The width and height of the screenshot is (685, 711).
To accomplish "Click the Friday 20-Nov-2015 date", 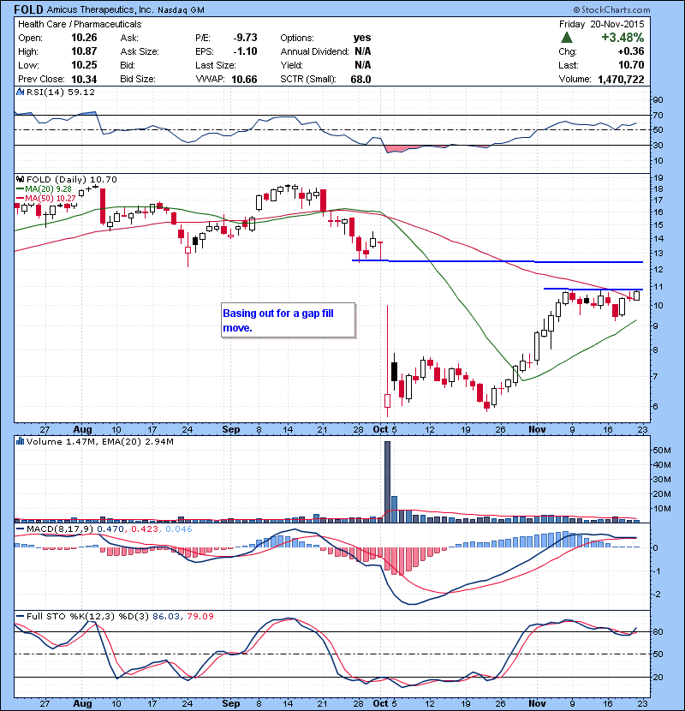I will click(x=601, y=24).
